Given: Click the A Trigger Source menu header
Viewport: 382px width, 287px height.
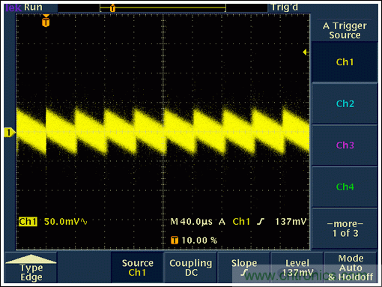Looking at the screenshot, I should click(x=345, y=30).
